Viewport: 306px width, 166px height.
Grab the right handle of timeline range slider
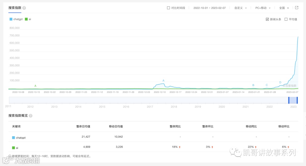click(297, 100)
